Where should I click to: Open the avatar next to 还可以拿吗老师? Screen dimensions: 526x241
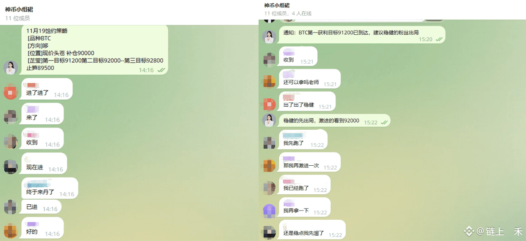[269, 81]
